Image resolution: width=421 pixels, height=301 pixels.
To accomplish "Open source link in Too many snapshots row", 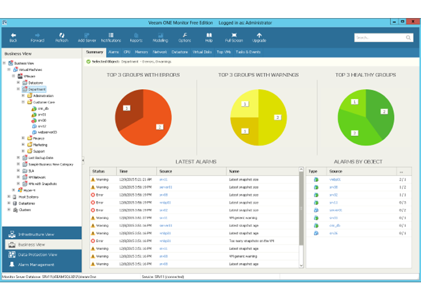I will point(165,241).
